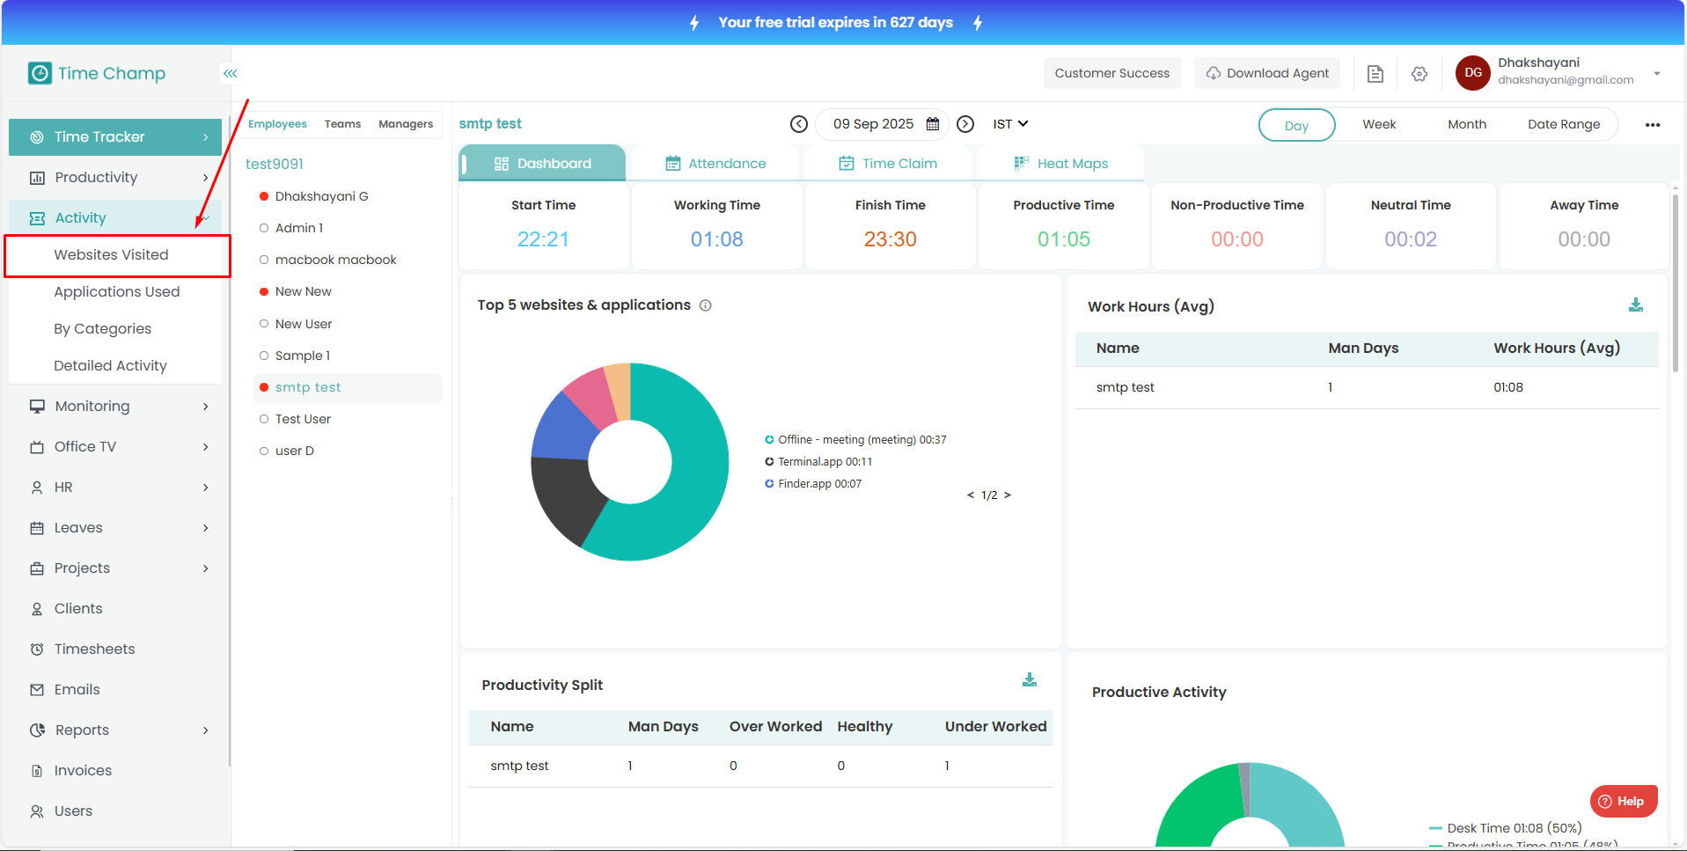Image resolution: width=1687 pixels, height=851 pixels.
Task: Open the IST timezone dropdown
Action: [1010, 124]
